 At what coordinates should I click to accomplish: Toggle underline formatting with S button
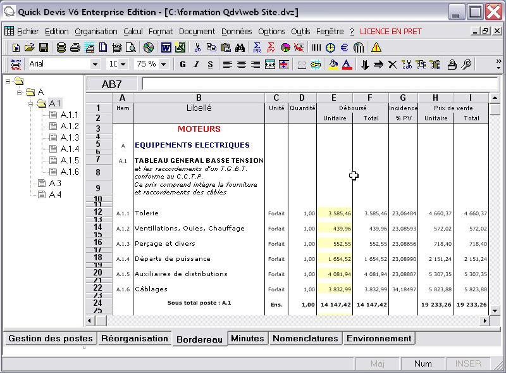click(209, 64)
